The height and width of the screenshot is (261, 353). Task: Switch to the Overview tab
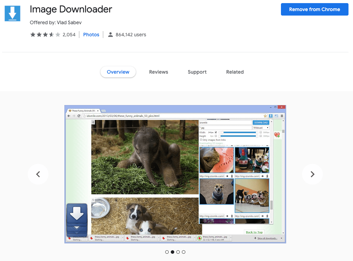[118, 72]
